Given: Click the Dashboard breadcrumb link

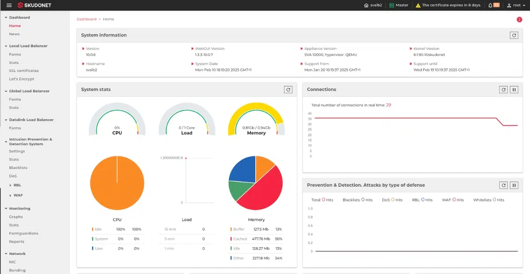Looking at the screenshot, I should (86, 19).
